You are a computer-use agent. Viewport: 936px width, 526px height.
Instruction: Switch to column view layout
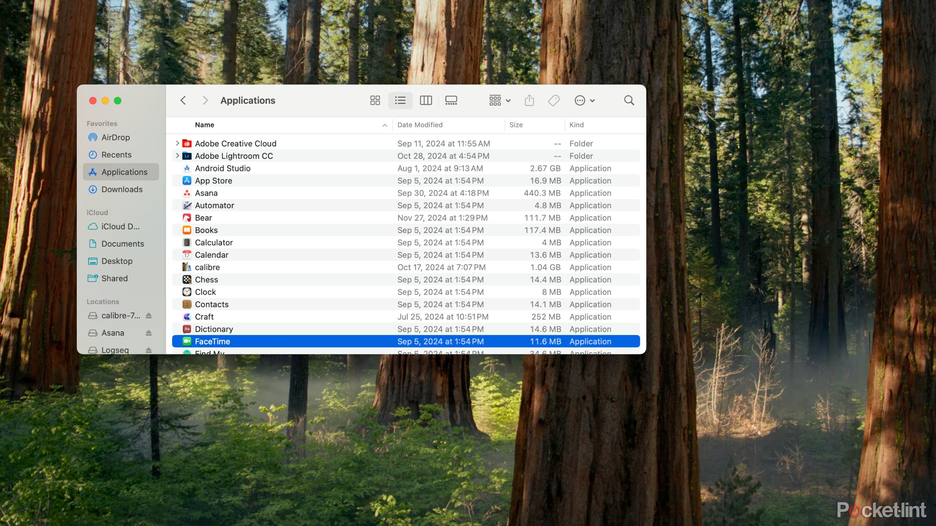(x=426, y=100)
